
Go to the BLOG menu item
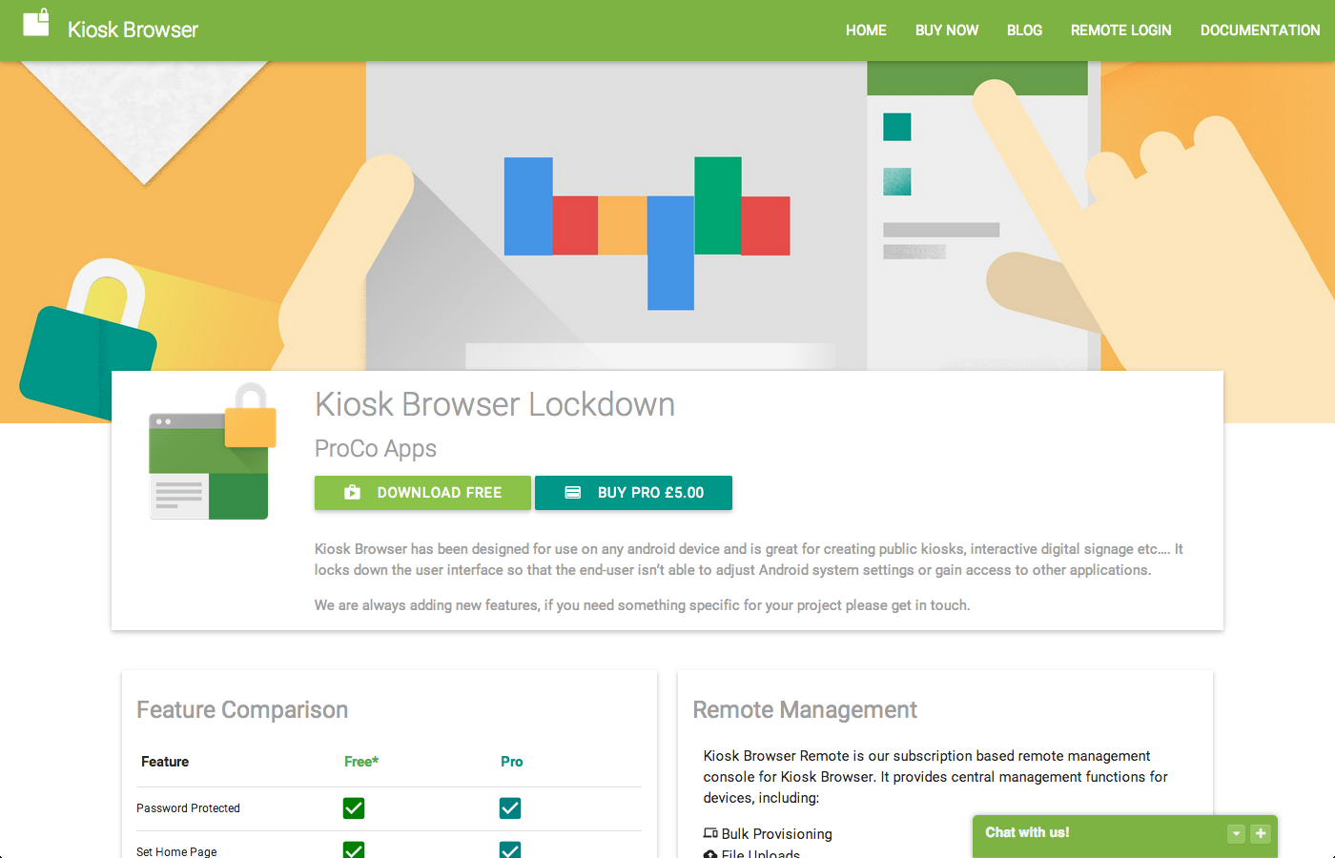(1024, 31)
